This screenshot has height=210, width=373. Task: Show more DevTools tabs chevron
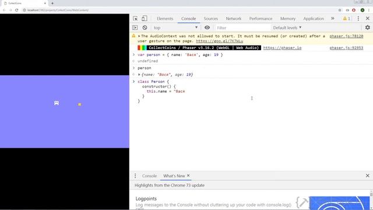pyautogui.click(x=333, y=18)
